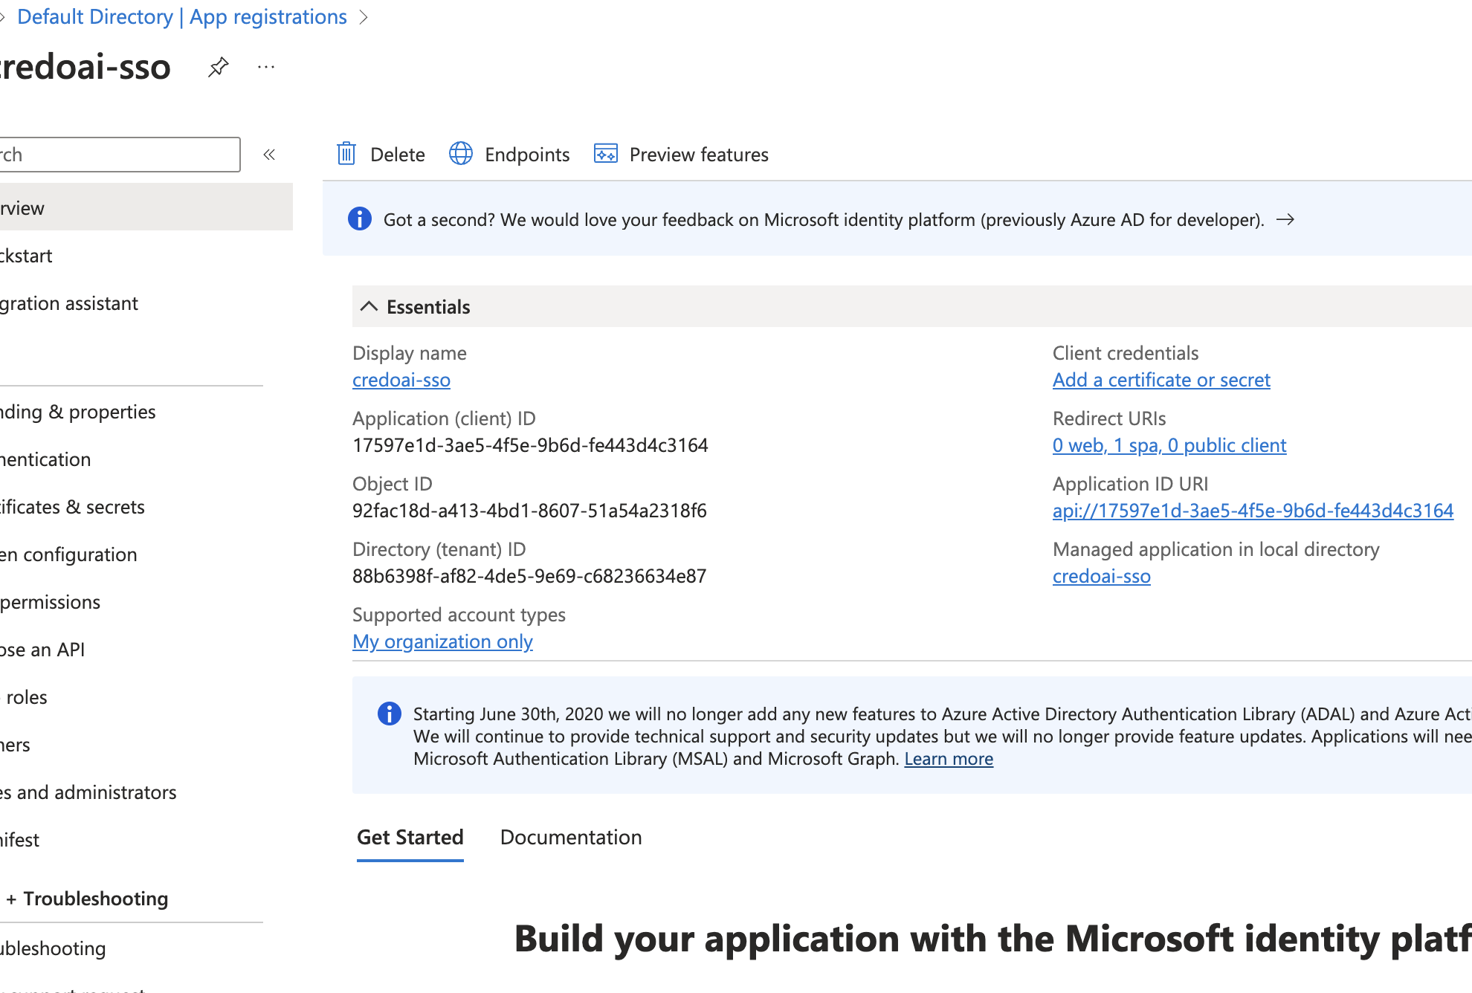Click the Delete app registration icon
Viewport: 1472px width, 993px height.
tap(348, 154)
